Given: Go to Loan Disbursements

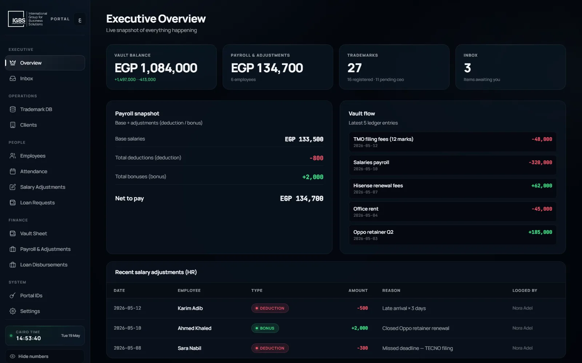Looking at the screenshot, I should (45, 265).
